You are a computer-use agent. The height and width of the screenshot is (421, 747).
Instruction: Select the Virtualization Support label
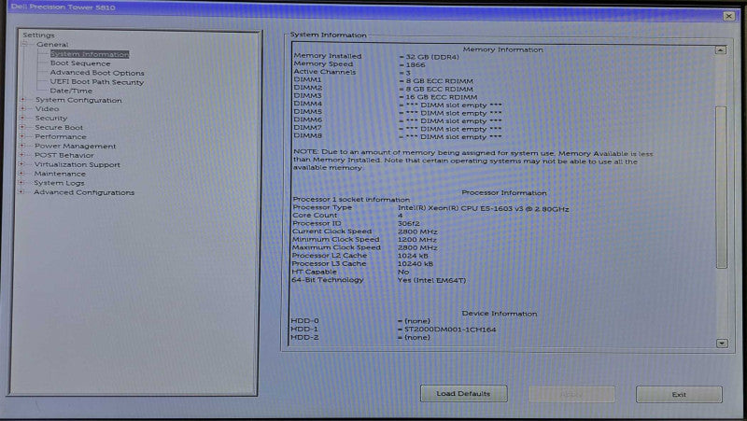[78, 165]
